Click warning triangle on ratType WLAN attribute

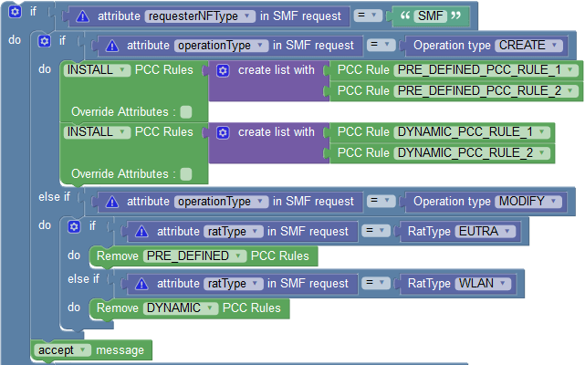click(x=141, y=284)
